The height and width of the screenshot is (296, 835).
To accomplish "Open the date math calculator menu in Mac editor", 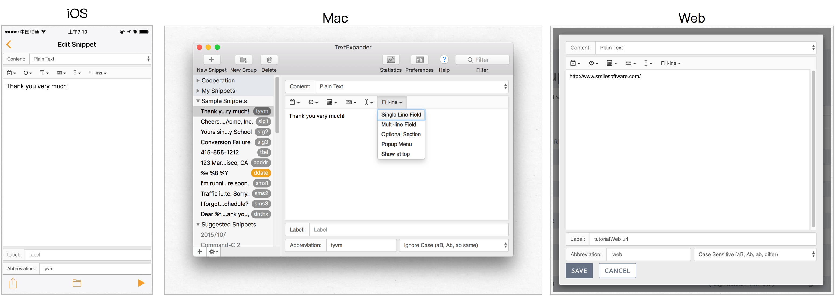I will [x=332, y=103].
